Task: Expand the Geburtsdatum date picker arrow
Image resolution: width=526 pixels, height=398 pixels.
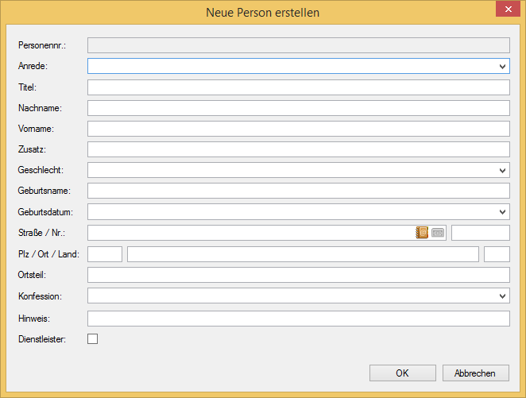Action: [x=502, y=212]
